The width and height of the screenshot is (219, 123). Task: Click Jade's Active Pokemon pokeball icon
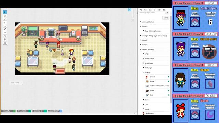tap(195, 22)
